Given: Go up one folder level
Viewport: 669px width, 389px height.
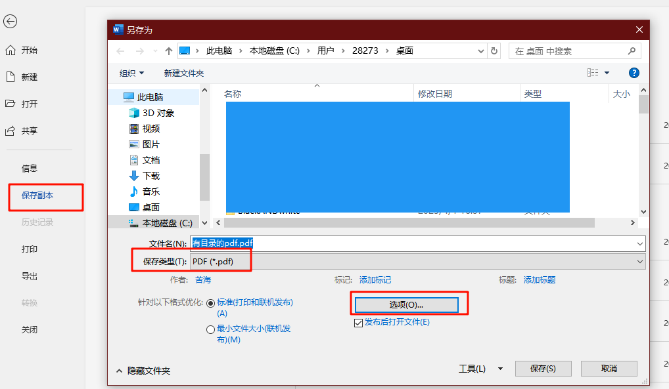Looking at the screenshot, I should [169, 51].
